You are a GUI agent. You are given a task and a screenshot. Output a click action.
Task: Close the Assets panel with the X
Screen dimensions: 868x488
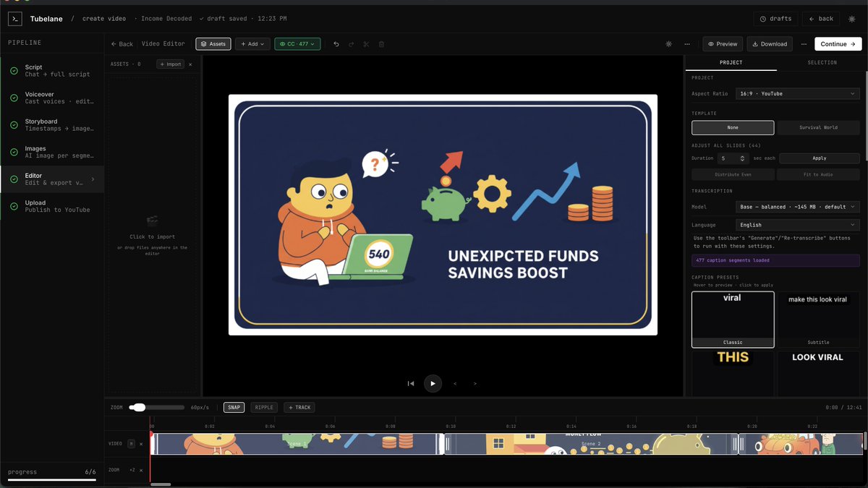[x=190, y=64]
